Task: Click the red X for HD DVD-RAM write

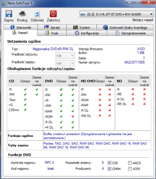Action: point(110,105)
